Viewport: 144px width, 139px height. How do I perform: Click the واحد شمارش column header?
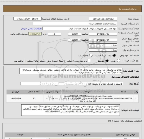(x=52, y=92)
